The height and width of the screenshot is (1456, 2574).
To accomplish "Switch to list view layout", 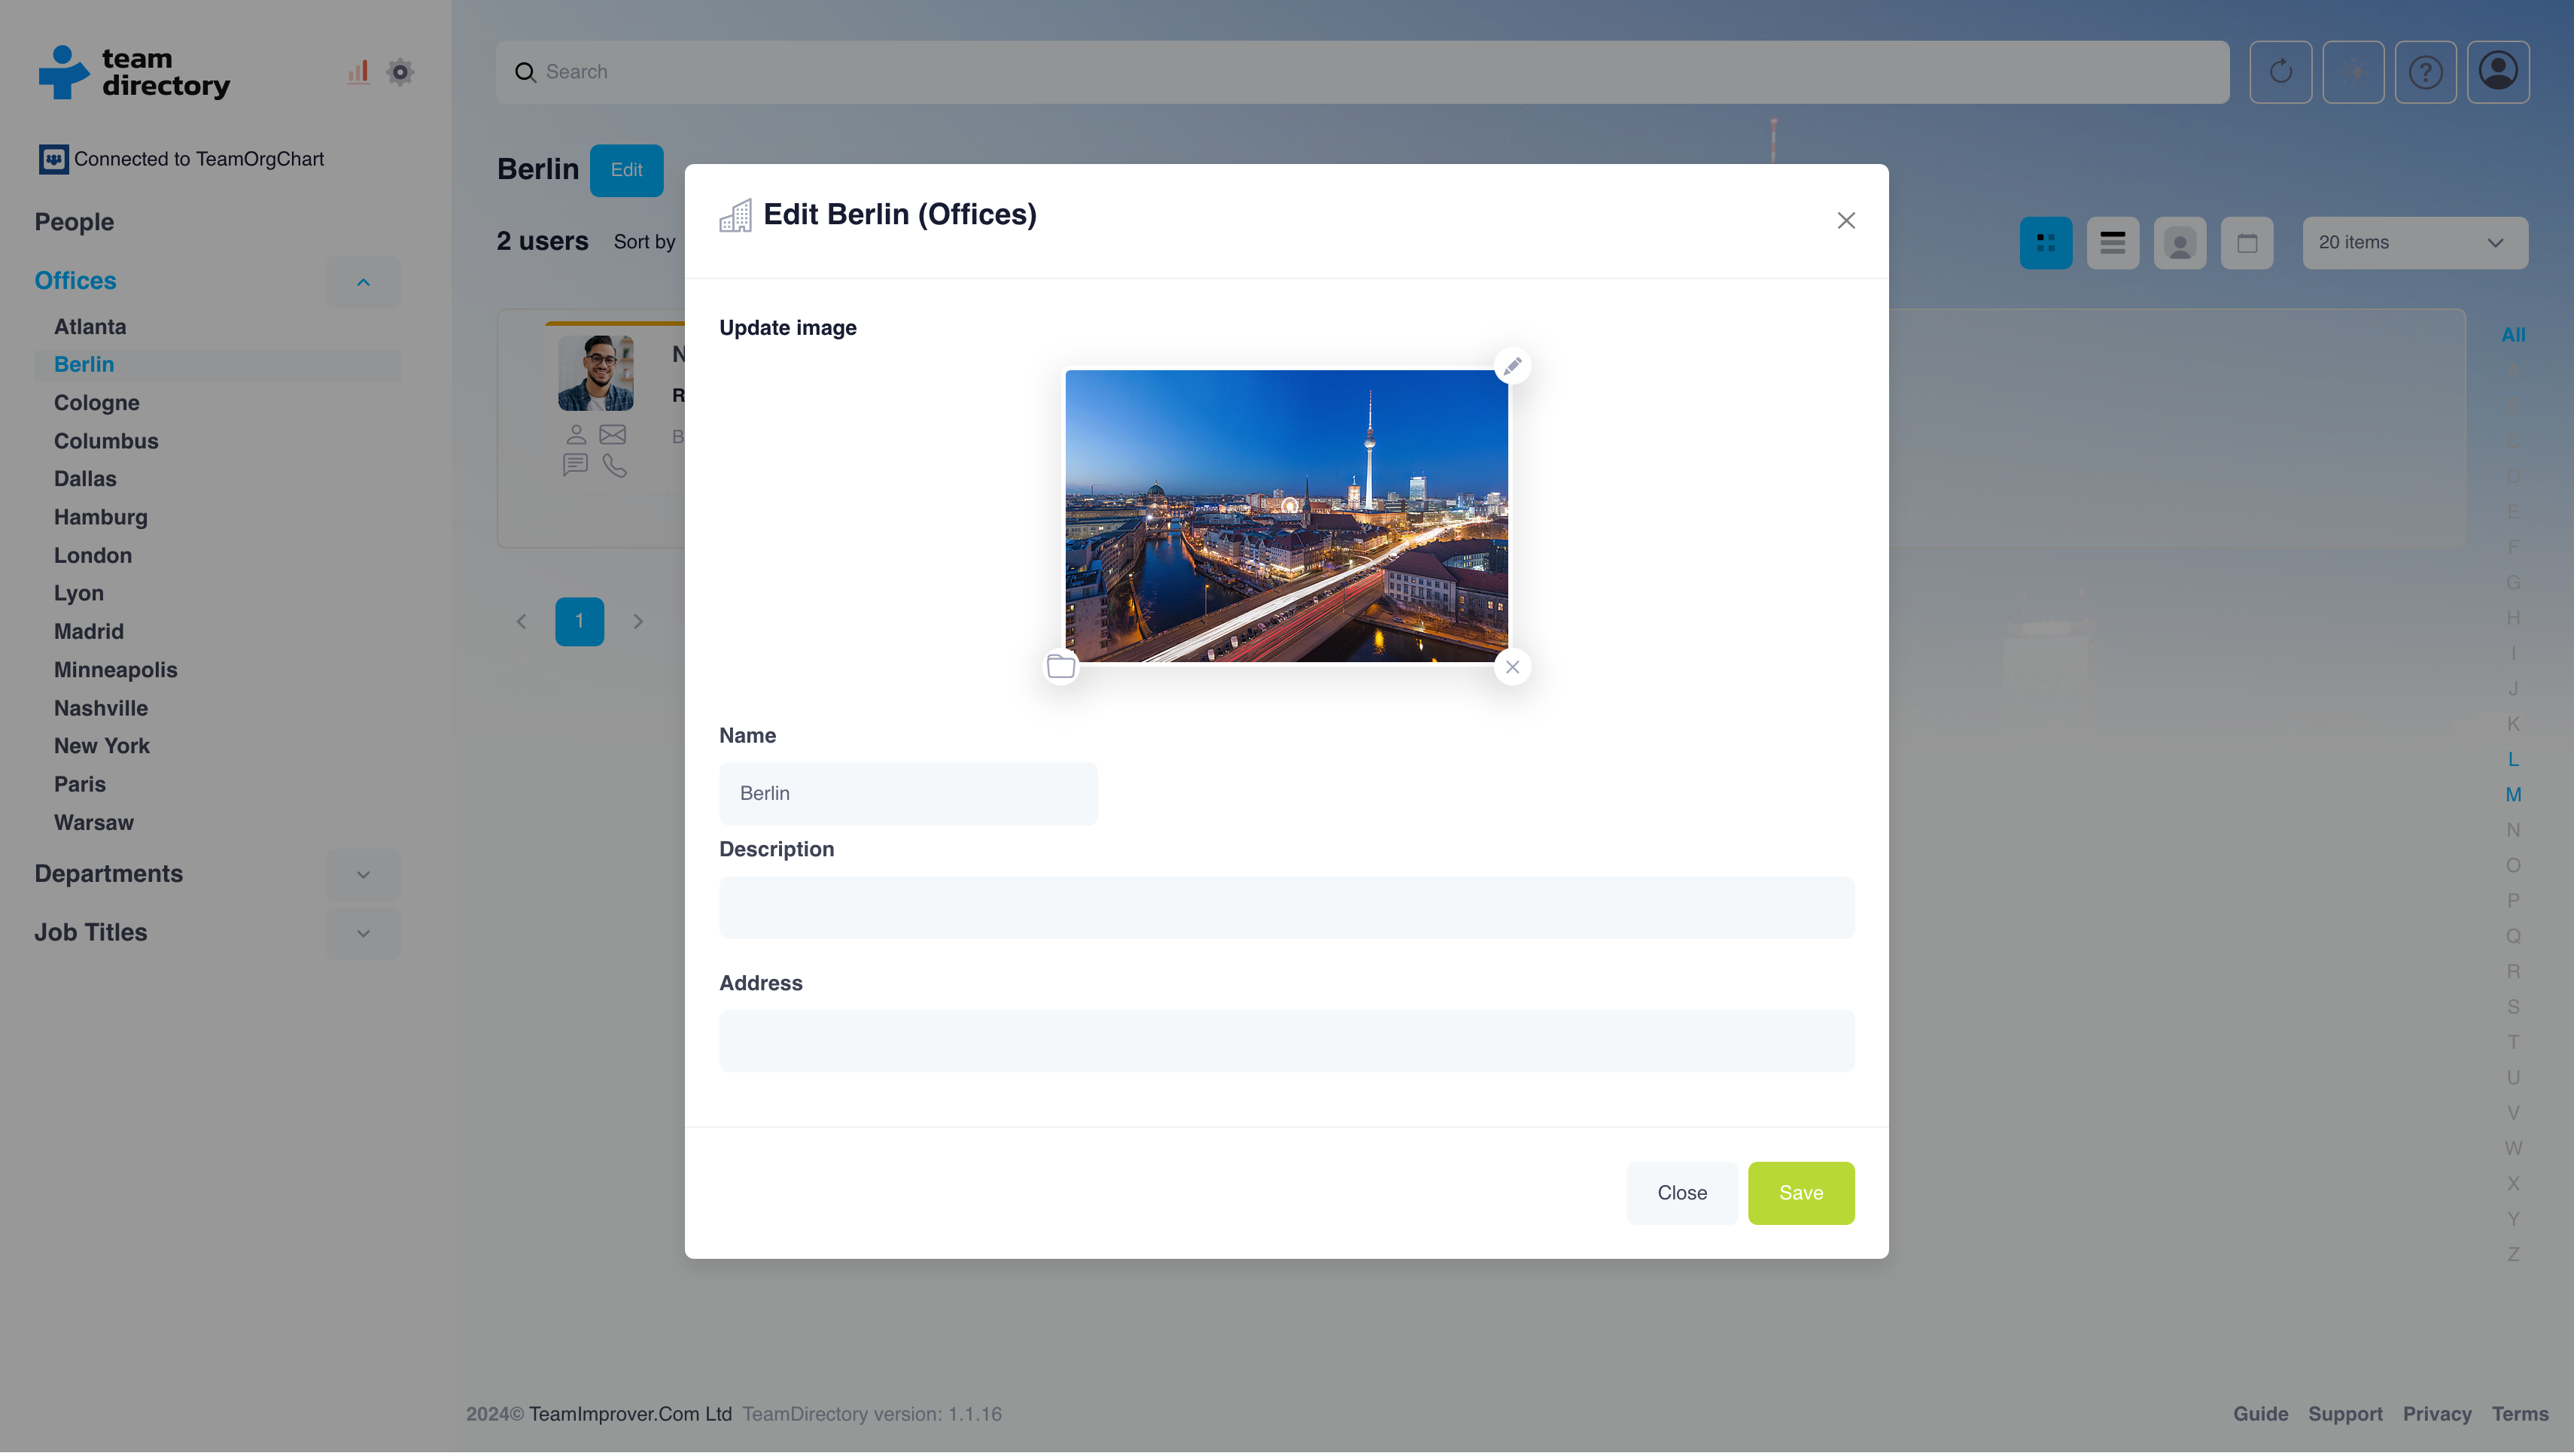I will click(2113, 243).
